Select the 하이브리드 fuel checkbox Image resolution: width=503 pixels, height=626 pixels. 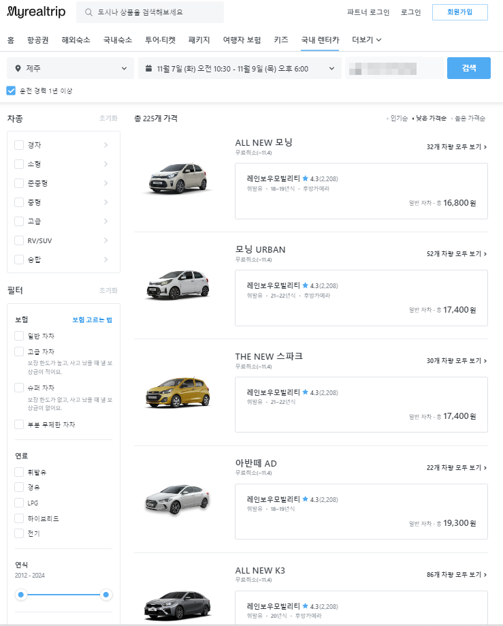click(x=19, y=518)
